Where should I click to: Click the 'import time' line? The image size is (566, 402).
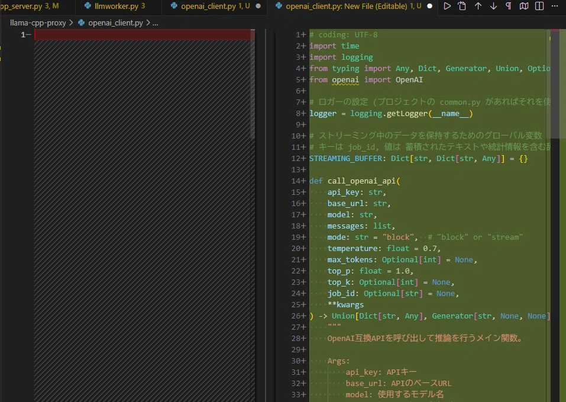pyautogui.click(x=334, y=46)
